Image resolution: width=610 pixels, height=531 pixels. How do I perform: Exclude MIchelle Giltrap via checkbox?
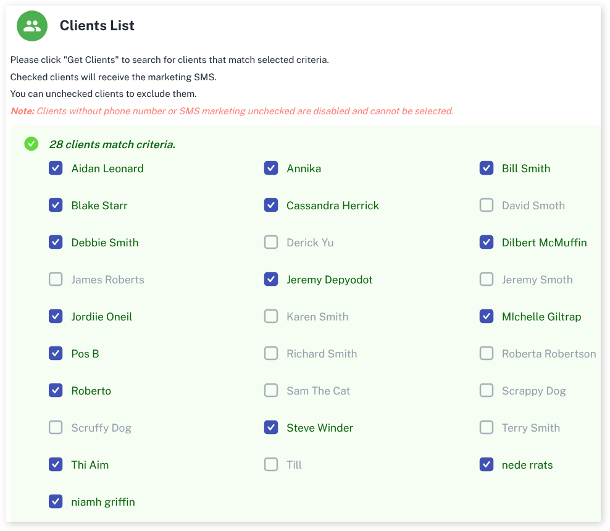487,317
